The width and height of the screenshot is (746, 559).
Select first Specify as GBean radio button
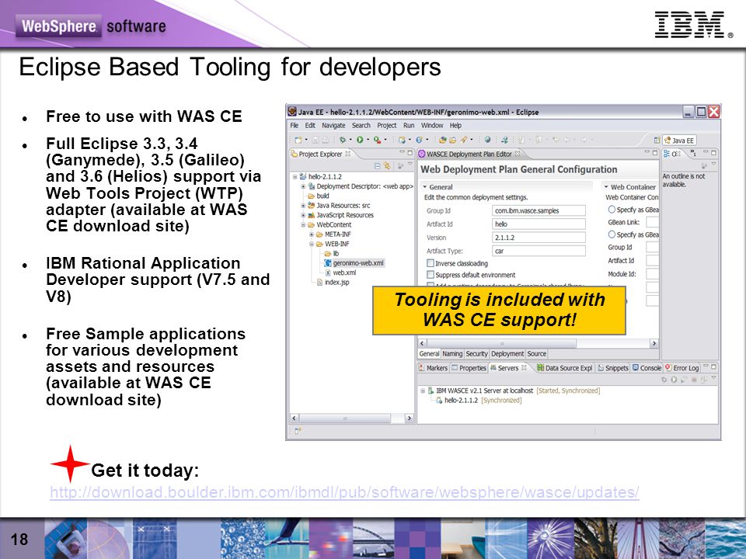(x=612, y=209)
